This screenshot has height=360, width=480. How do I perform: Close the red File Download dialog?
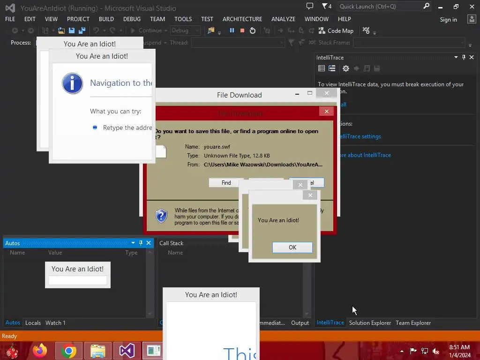(327, 111)
